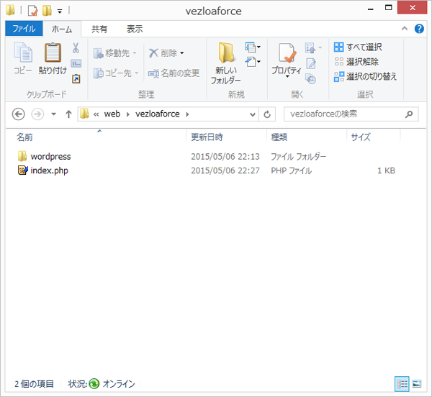
Task: Click the folder system icon in title bar
Action: coord(11,10)
